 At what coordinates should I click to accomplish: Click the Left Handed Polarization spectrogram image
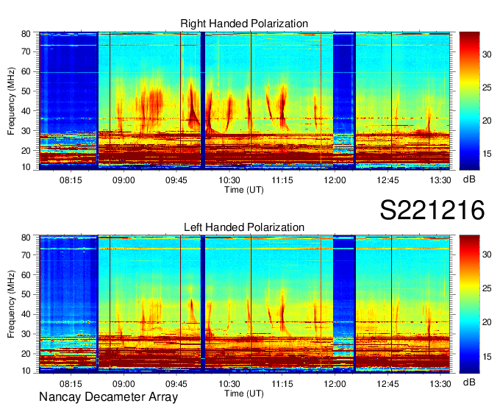coord(245,304)
